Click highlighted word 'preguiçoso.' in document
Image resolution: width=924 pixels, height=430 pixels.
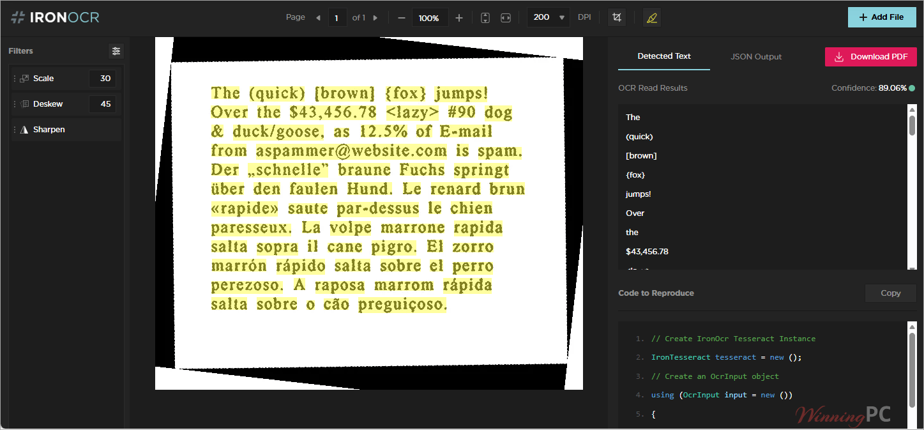pyautogui.click(x=402, y=305)
